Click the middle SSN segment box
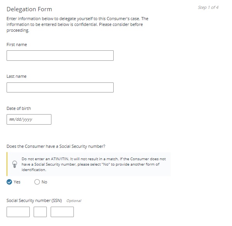This screenshot has height=226, width=232. point(40,212)
